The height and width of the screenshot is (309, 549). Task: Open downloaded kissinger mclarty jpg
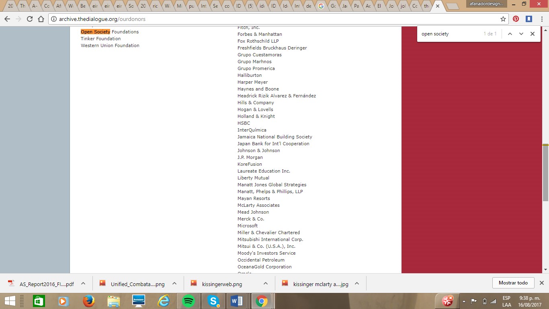[315, 283]
